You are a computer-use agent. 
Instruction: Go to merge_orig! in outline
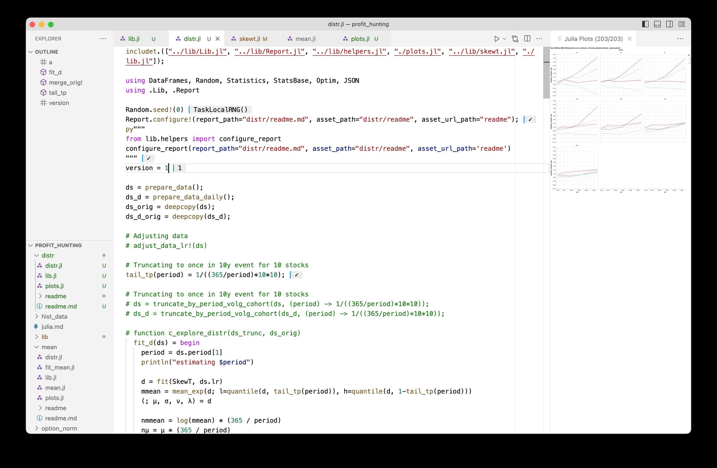pos(70,82)
